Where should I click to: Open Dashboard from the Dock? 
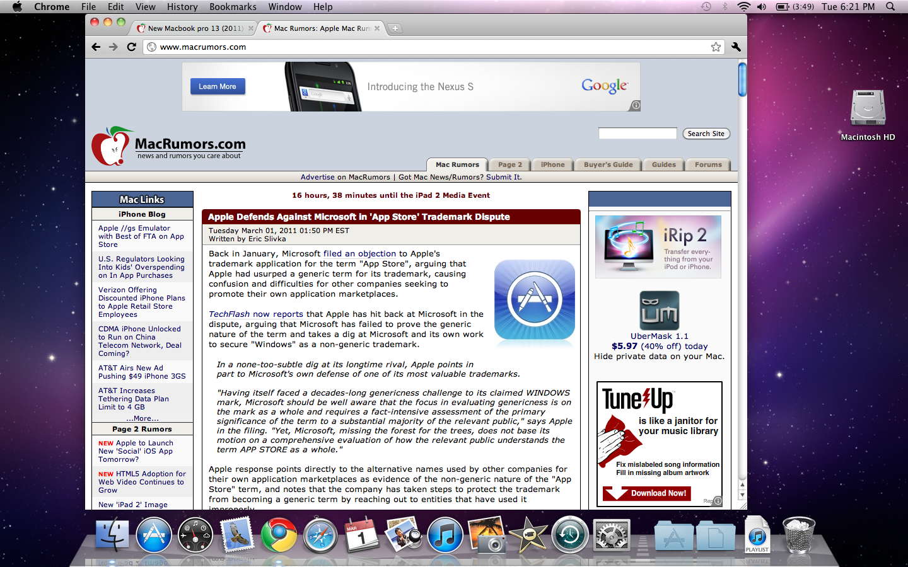pos(195,535)
